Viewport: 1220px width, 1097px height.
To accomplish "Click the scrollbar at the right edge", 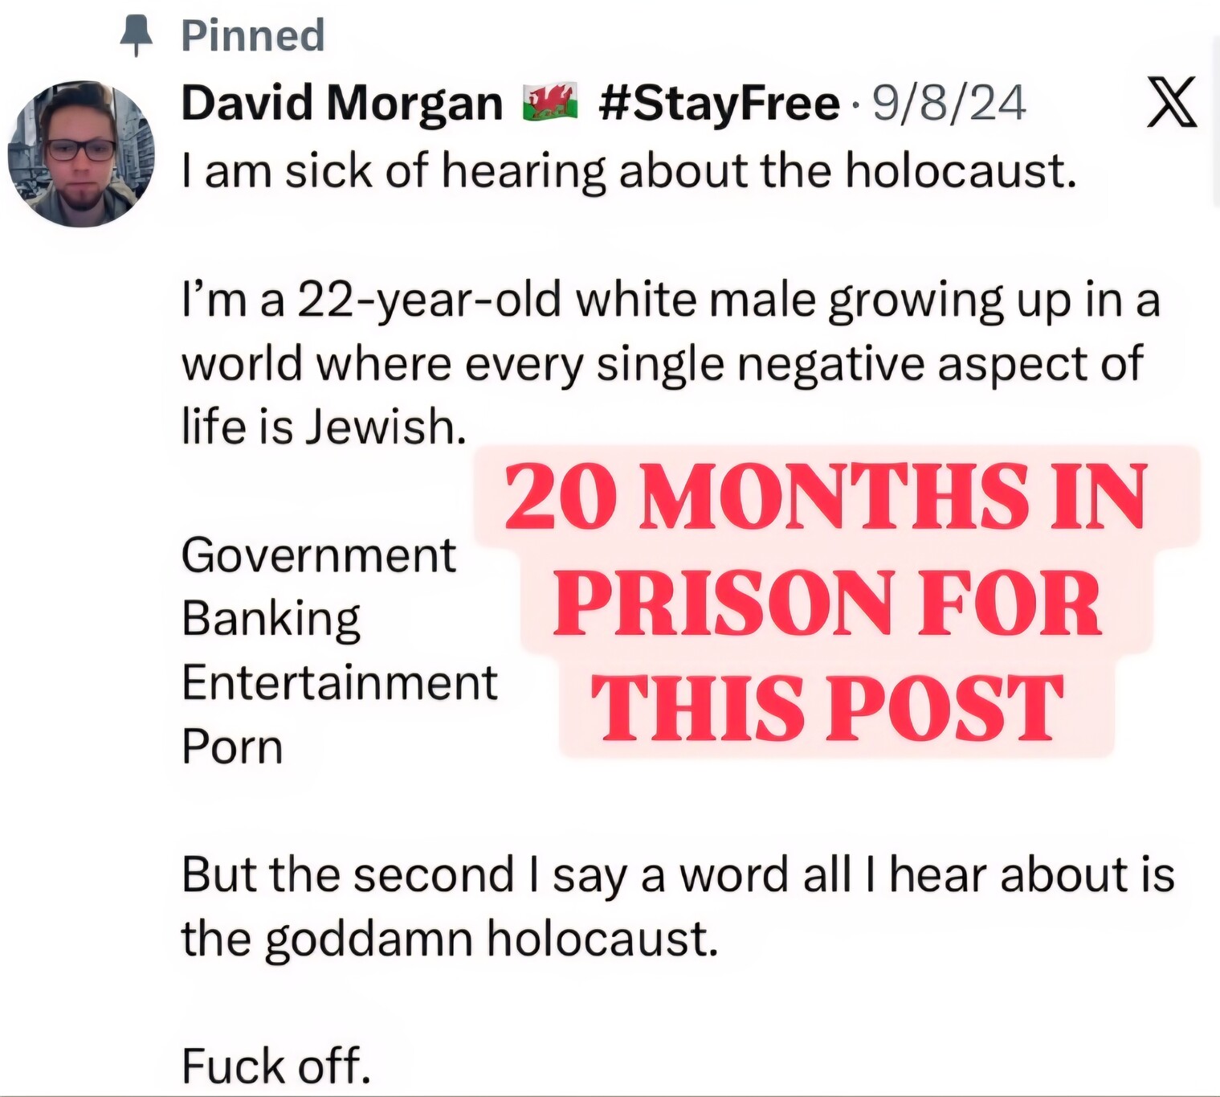I will pyautogui.click(x=1215, y=121).
